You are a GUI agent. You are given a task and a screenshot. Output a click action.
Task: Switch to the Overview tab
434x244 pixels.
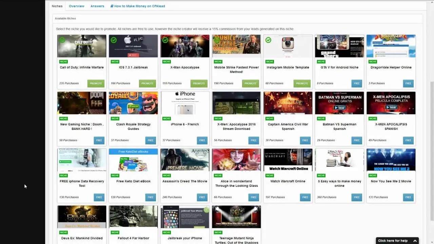coord(77,6)
